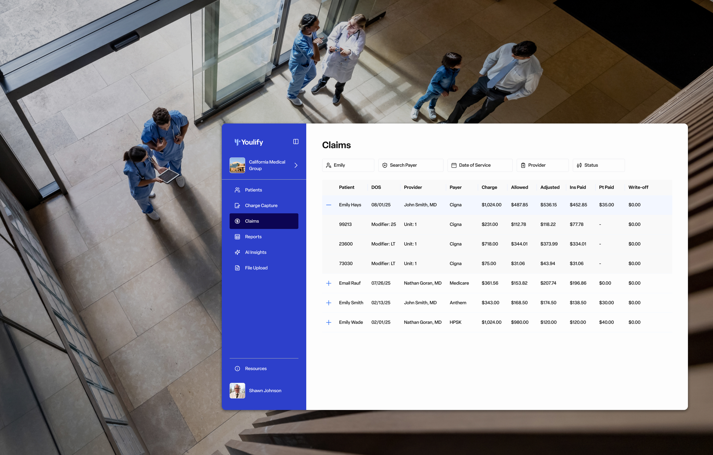Viewport: 713px width, 455px height.
Task: Click the $452.85 Ins Paid value
Action: coord(578,205)
